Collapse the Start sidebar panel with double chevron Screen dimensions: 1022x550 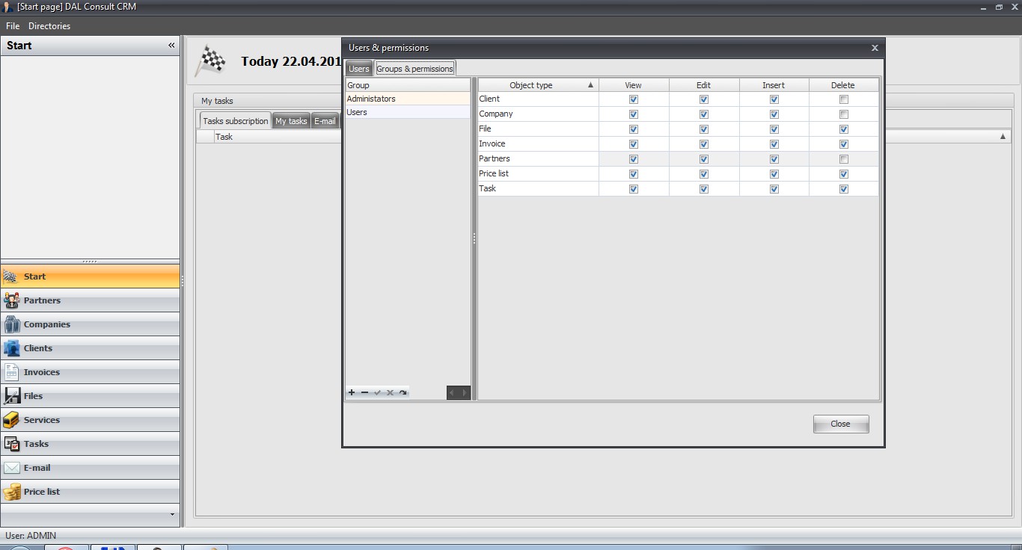(x=171, y=46)
